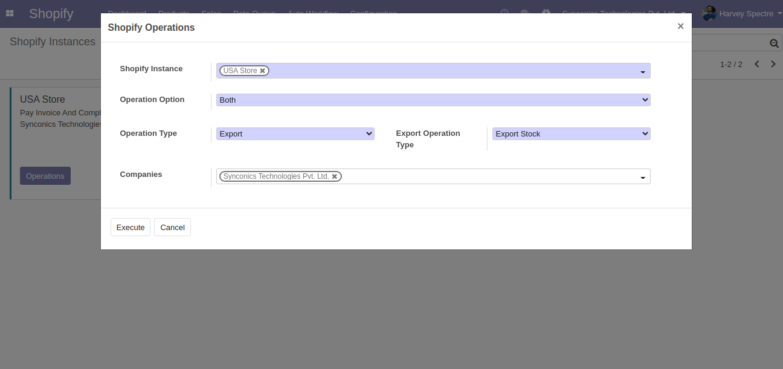Open the apps grid menu icon

[x=10, y=13]
